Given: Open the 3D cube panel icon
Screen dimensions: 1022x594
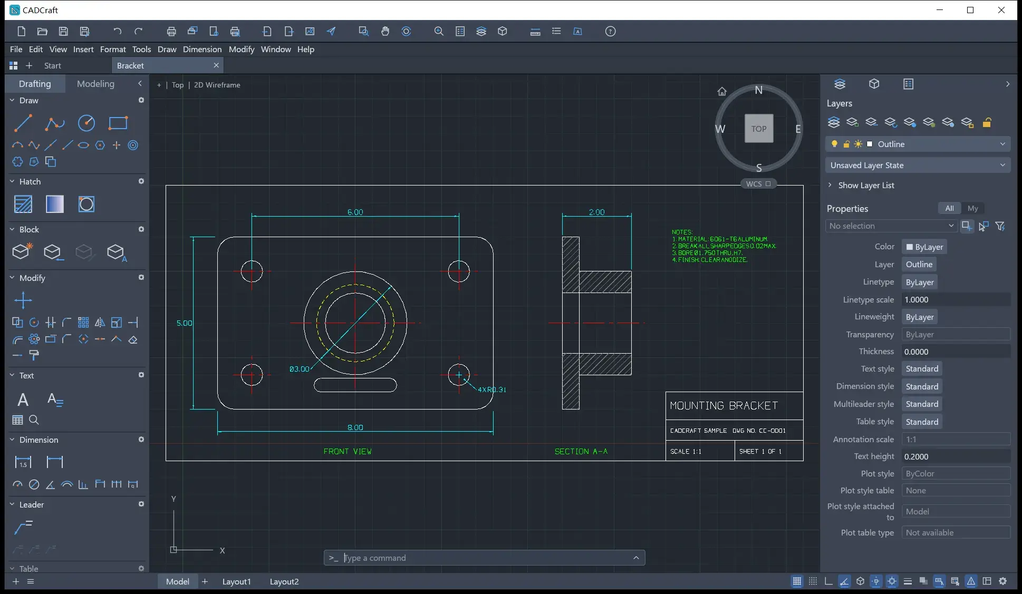Looking at the screenshot, I should (874, 84).
